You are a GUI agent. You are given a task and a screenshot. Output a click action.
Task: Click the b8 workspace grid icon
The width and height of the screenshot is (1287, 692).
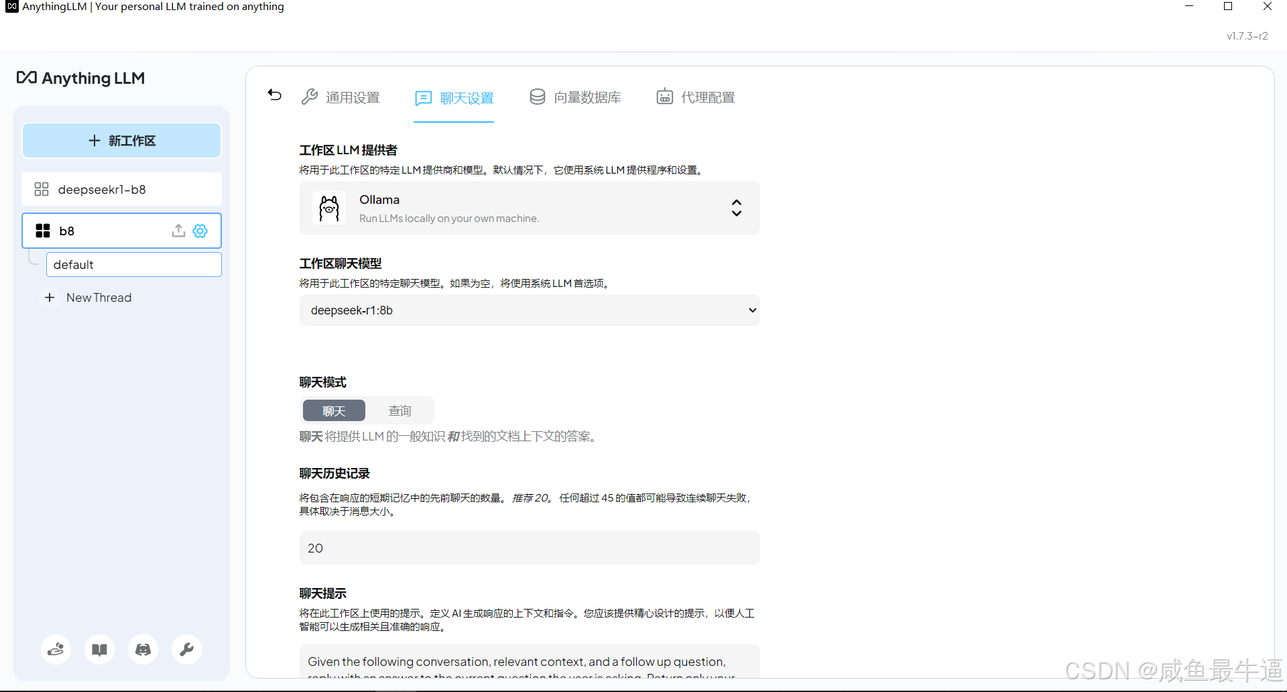tap(43, 231)
